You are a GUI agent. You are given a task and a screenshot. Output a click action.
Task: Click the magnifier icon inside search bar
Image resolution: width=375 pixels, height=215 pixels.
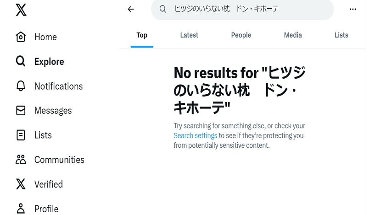point(163,9)
